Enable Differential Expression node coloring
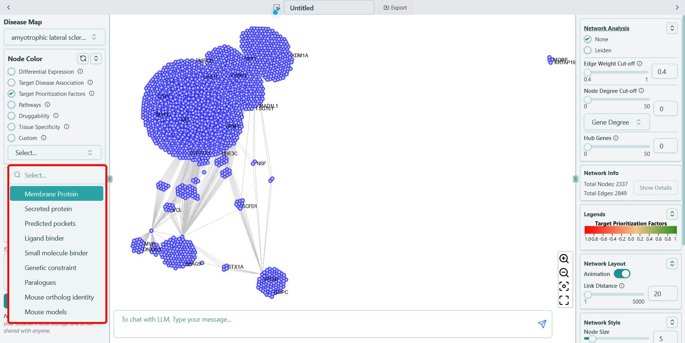This screenshot has height=343, width=685. [x=11, y=71]
